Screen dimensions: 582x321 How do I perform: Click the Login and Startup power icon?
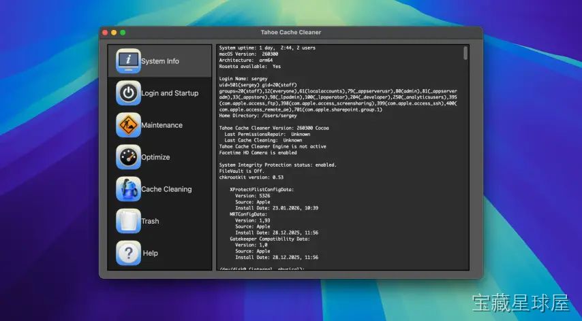click(x=128, y=93)
